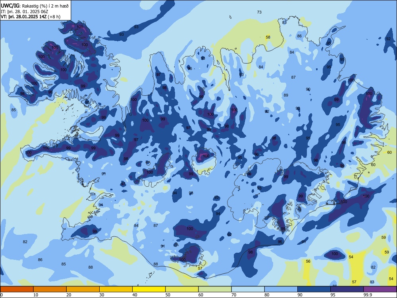Click the '58' humidity value in the yellow-green area
Viewport: 397px width, 298px height.
268,37
